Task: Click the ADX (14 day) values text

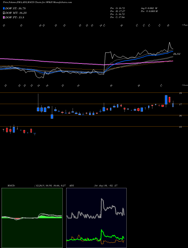Action: click(106, 186)
